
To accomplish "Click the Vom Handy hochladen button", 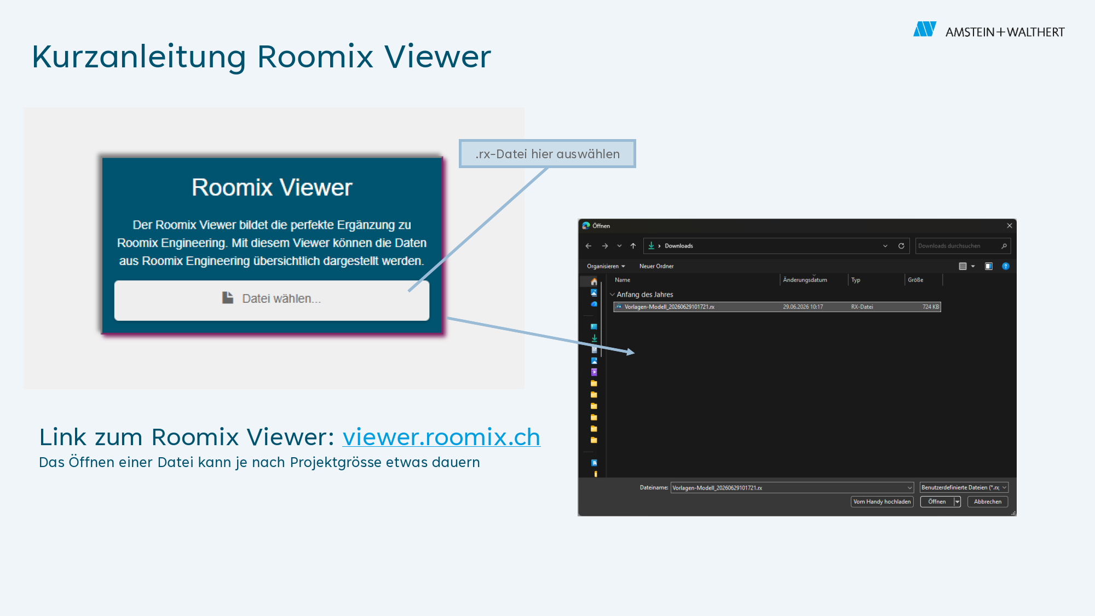I will click(882, 502).
